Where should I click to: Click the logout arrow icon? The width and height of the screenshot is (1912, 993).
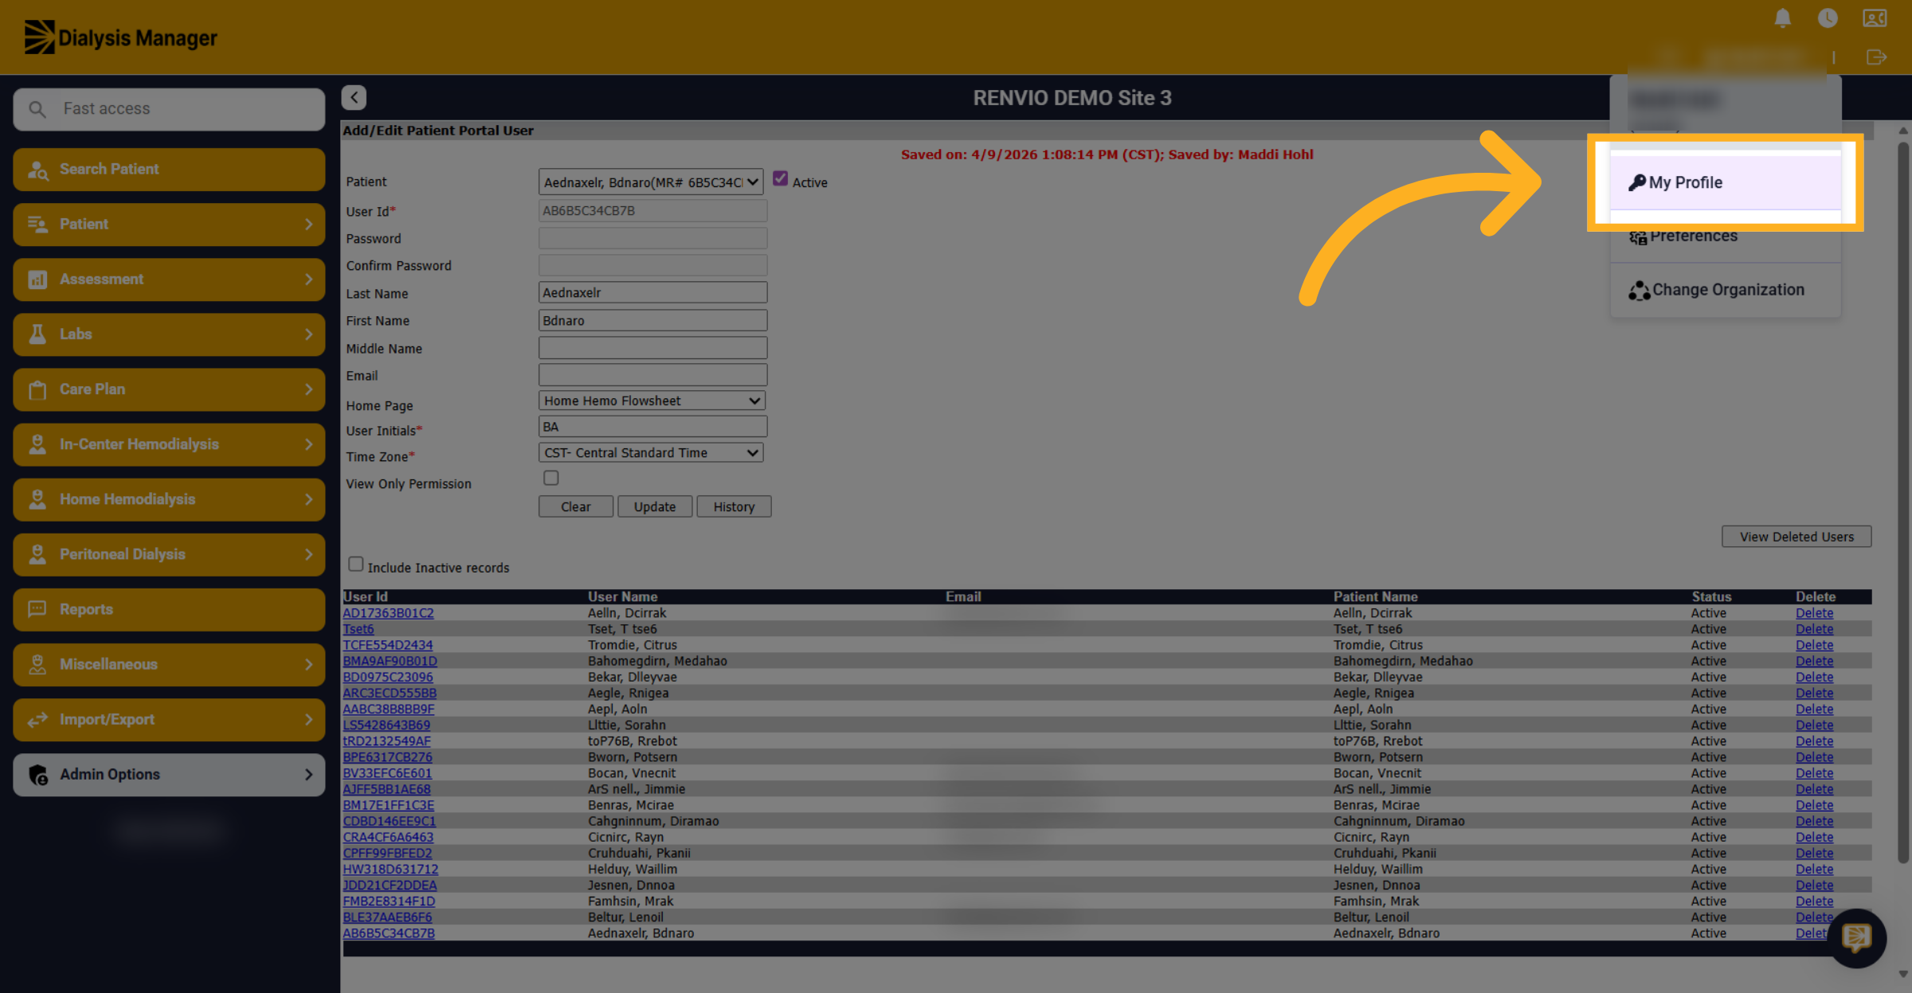[x=1876, y=57]
